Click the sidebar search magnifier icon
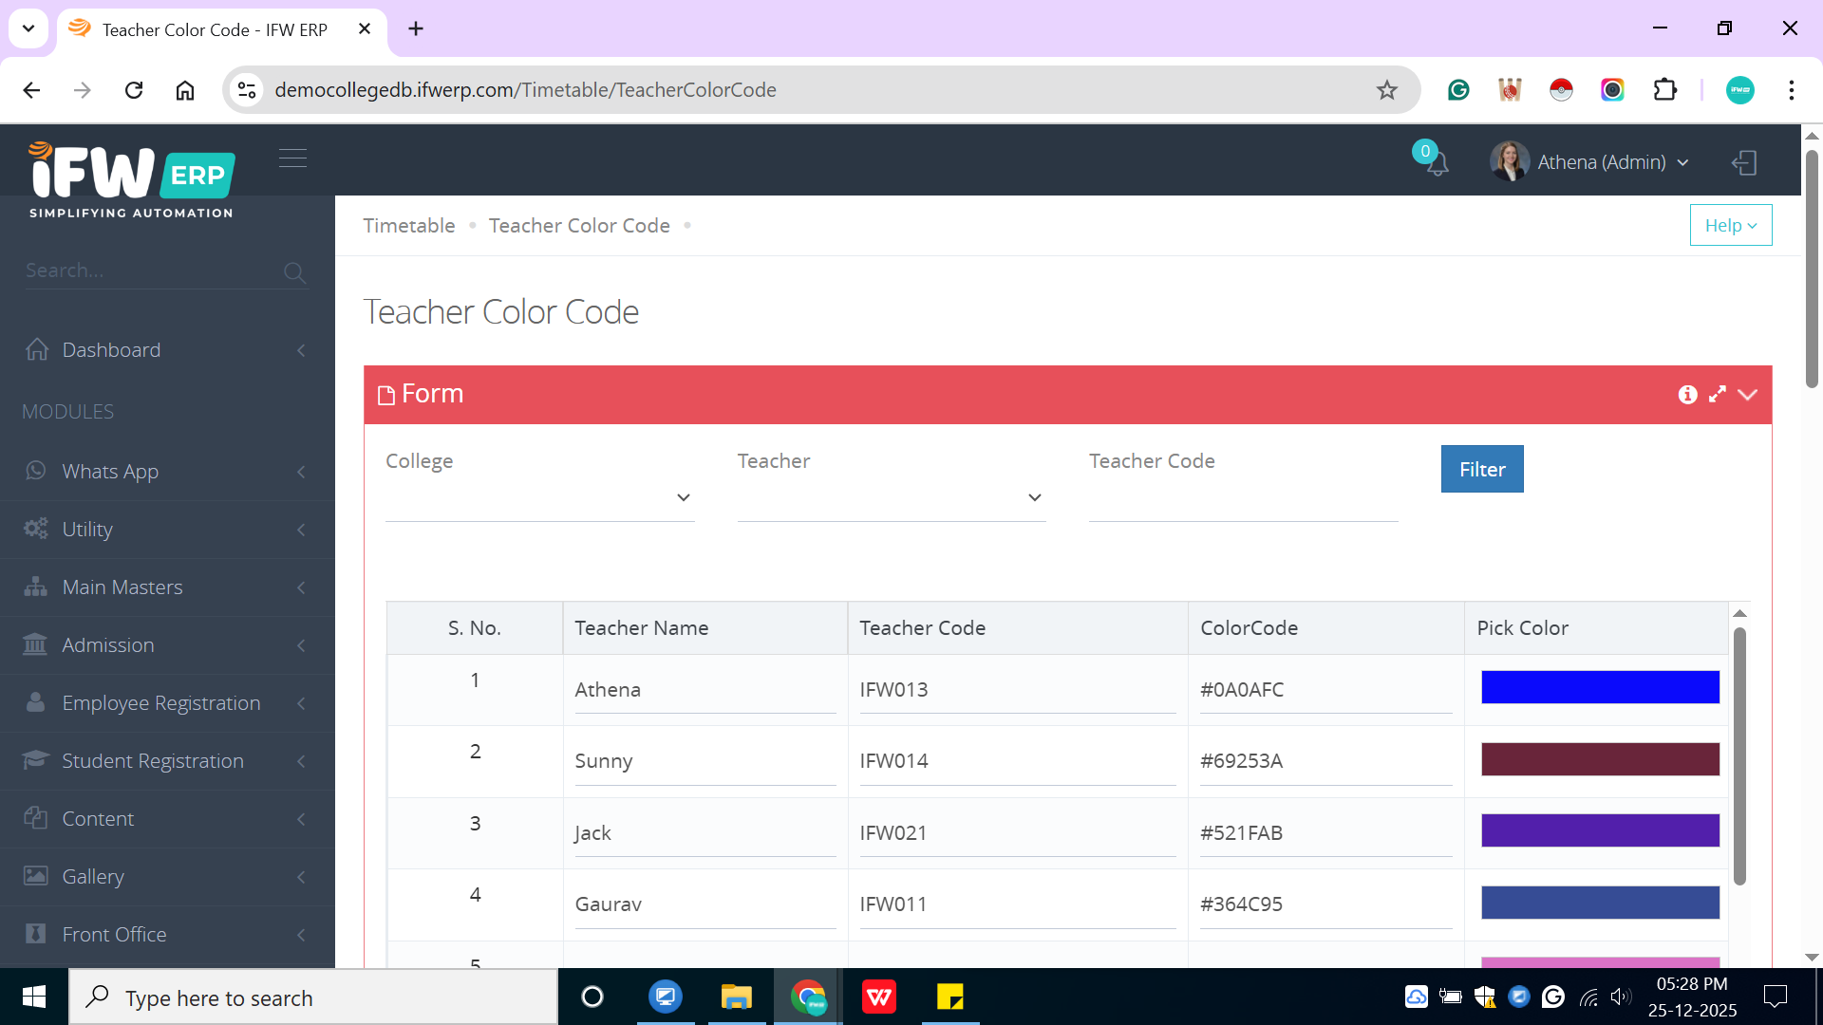The image size is (1823, 1025). tap(294, 273)
